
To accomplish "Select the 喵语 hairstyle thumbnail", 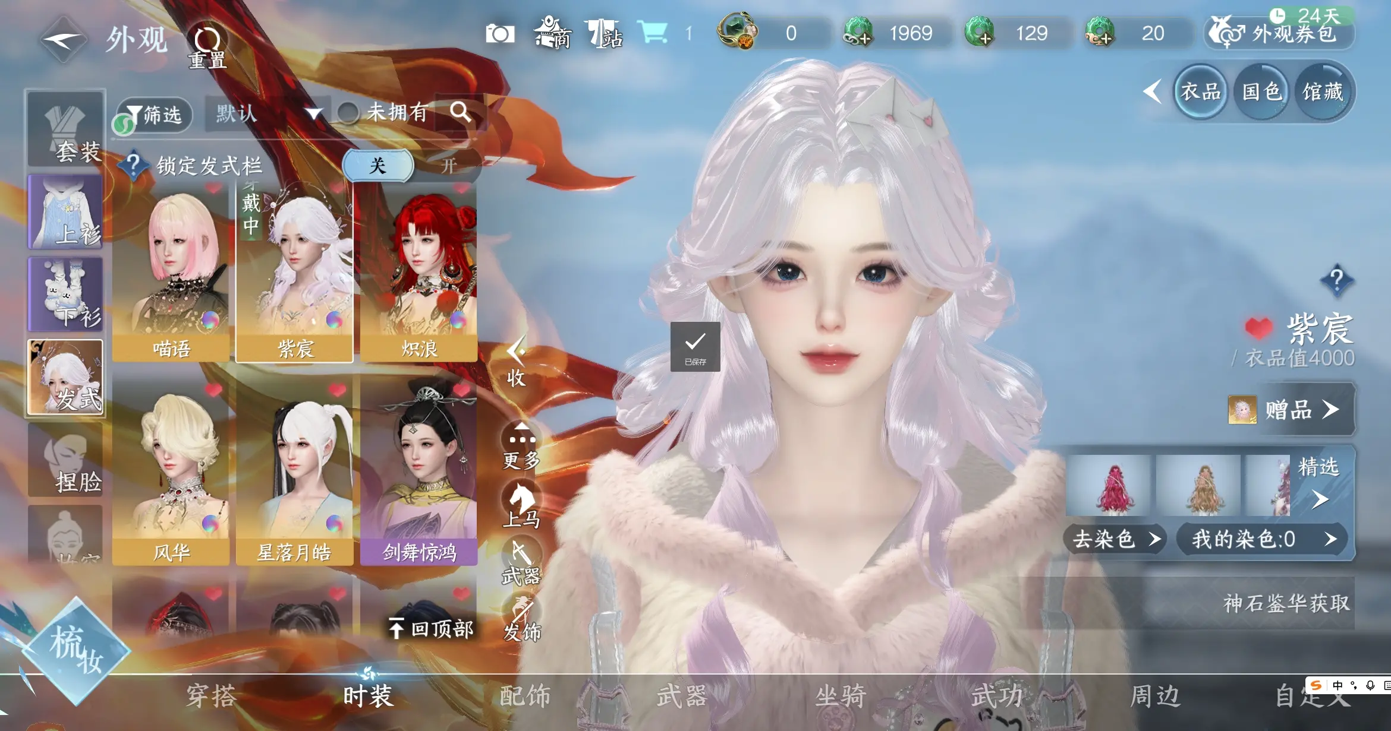I will (x=171, y=271).
